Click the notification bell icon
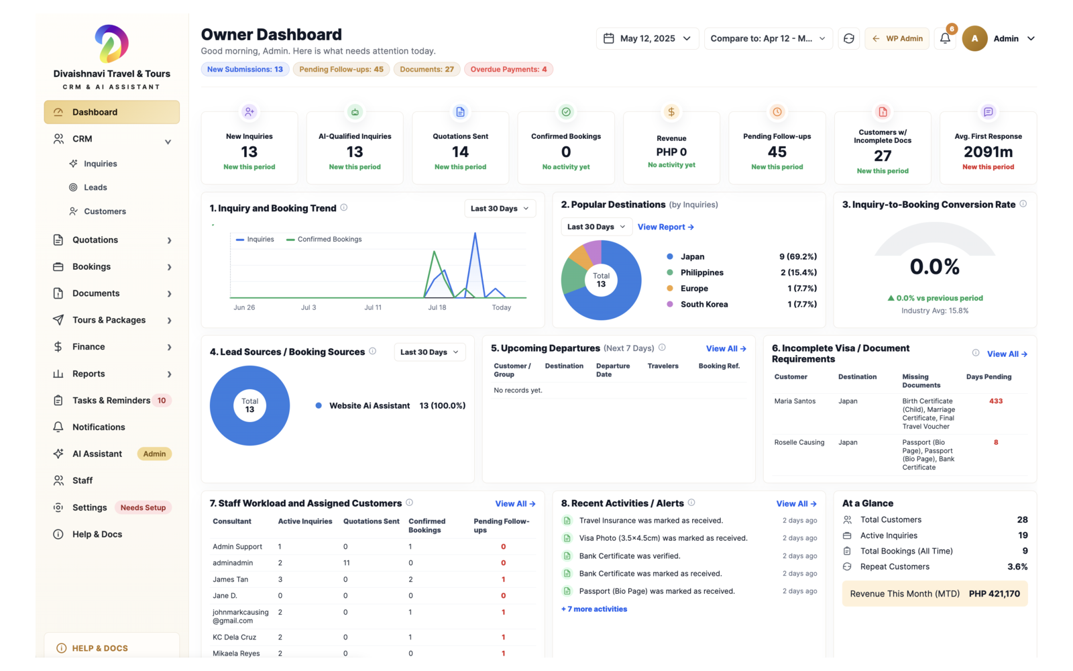The height and width of the screenshot is (671, 1073). (x=945, y=38)
